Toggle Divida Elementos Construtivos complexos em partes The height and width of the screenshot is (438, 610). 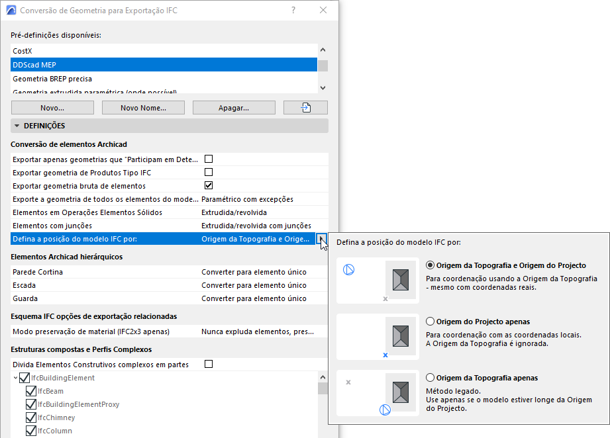tap(209, 364)
